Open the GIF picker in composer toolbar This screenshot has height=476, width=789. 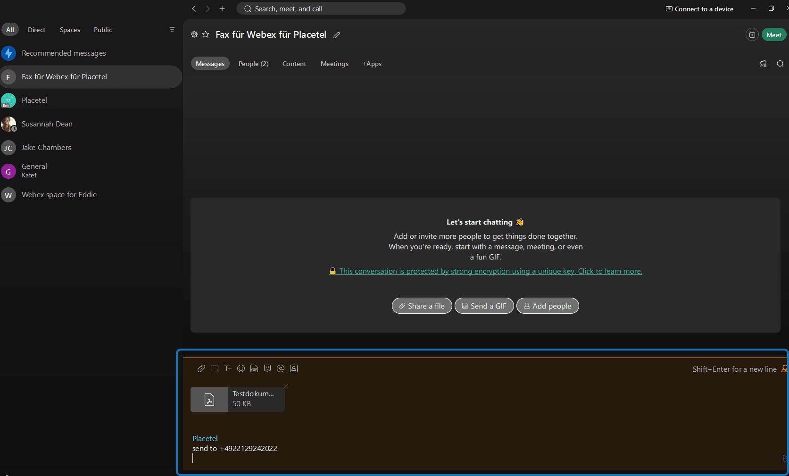point(254,368)
